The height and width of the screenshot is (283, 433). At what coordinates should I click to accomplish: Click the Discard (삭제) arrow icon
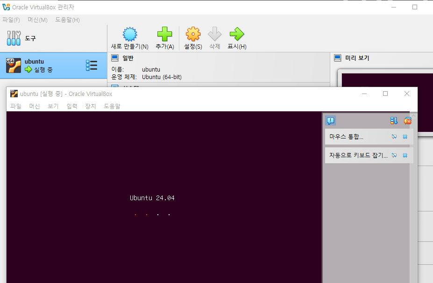214,34
